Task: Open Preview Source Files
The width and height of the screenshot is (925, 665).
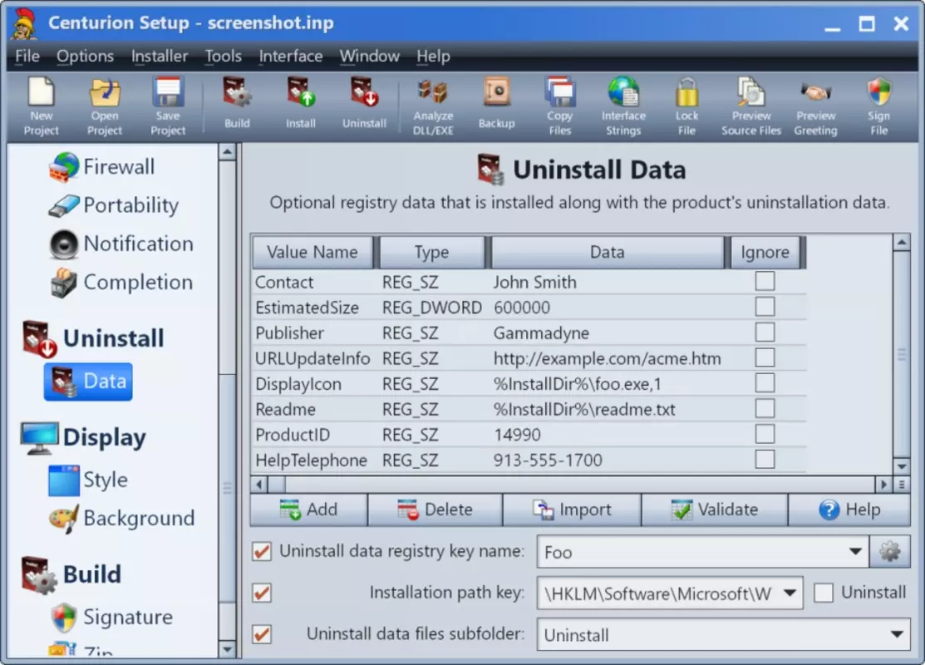Action: (x=751, y=106)
